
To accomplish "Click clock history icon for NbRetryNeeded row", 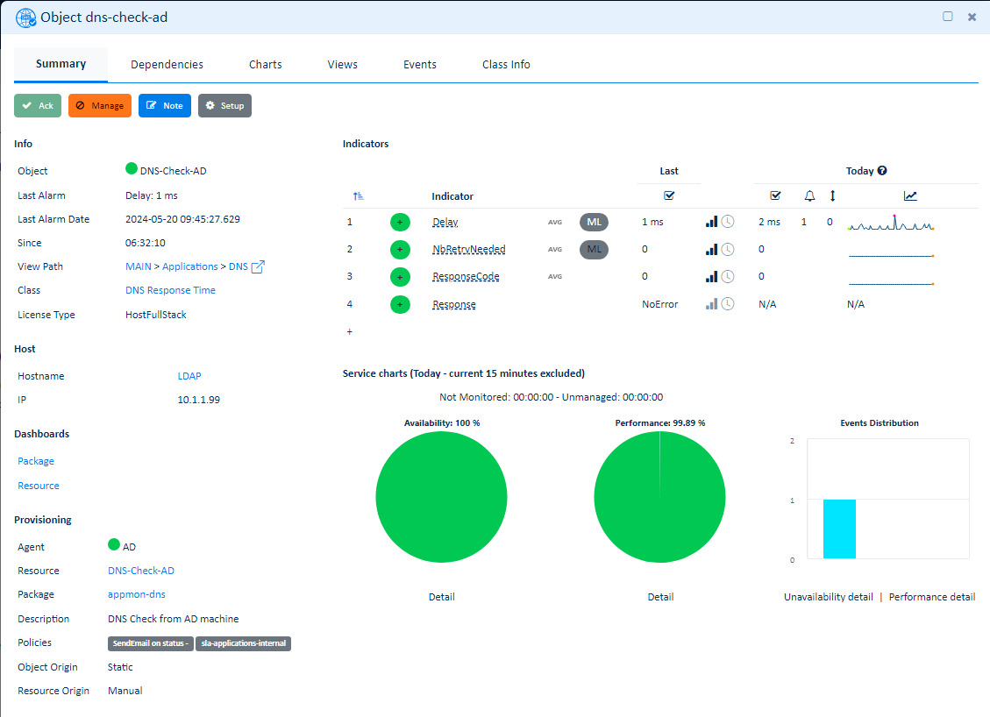I will click(728, 250).
